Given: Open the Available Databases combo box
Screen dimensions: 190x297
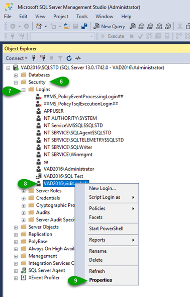Looking at the screenshot, I should (x=62, y=36).
